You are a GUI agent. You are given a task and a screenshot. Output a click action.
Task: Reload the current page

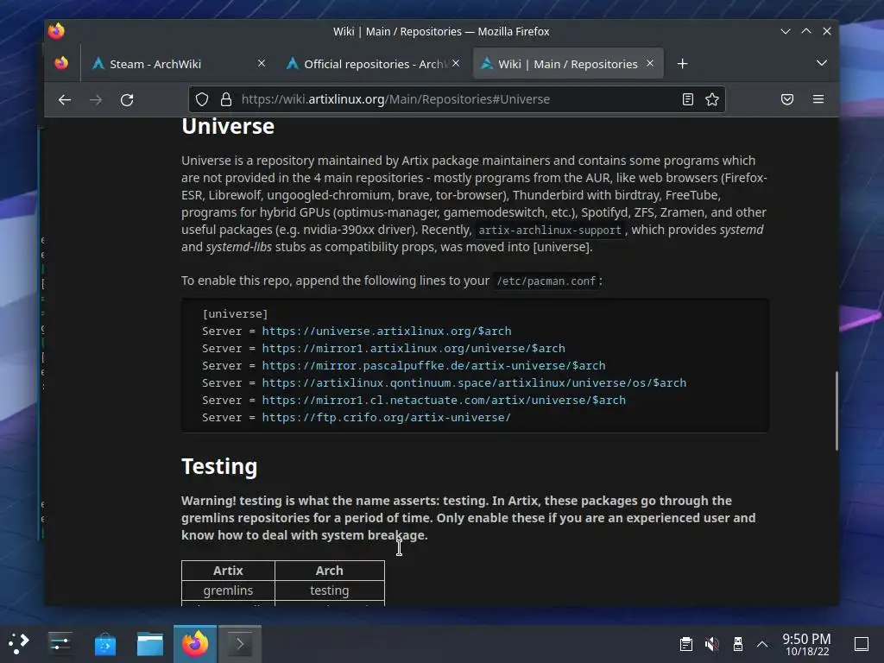pos(127,100)
